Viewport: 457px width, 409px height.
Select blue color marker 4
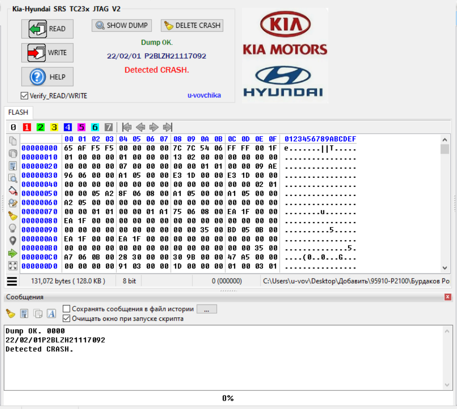[68, 127]
